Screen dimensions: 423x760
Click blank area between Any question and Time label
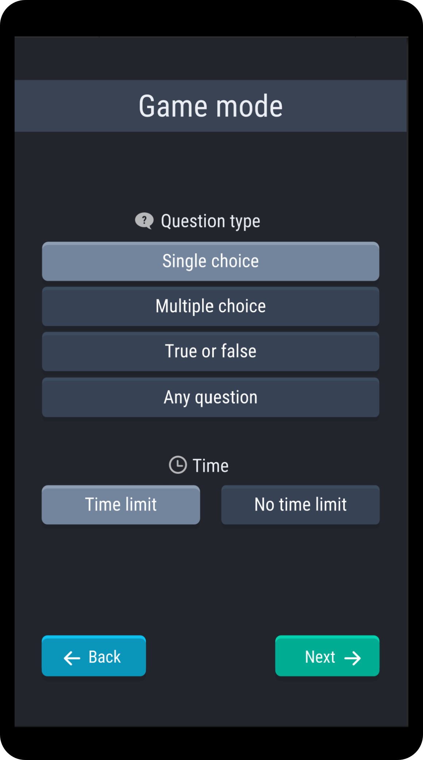click(210, 436)
